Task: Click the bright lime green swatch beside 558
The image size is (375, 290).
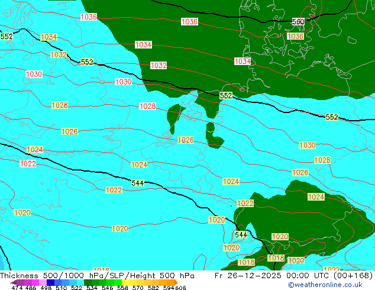Action: (x=118, y=282)
